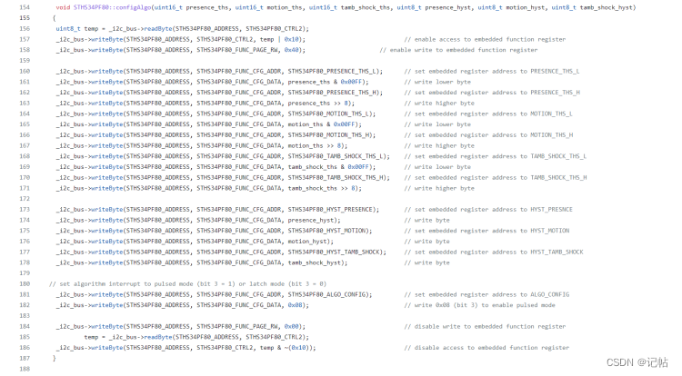This screenshot has width=682, height=376.
Task: Click line number 154
Action: (x=25, y=7)
